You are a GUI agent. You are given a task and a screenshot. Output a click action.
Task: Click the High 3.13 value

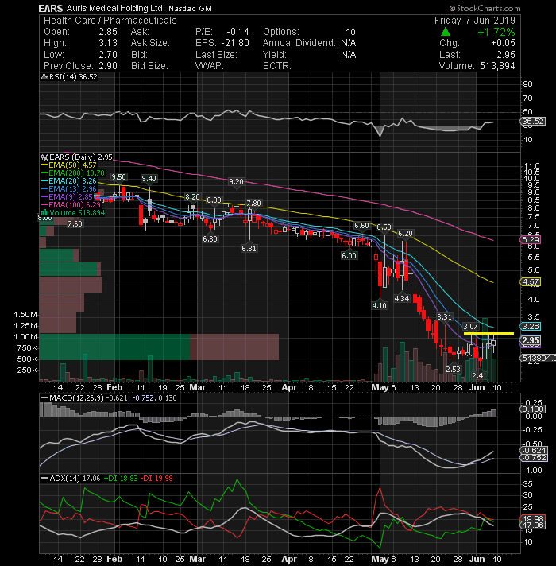tap(108, 43)
